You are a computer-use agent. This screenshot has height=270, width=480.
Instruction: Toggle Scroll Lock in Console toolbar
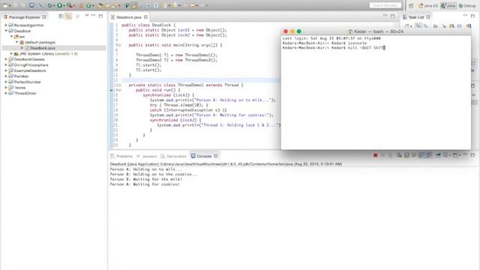406,155
